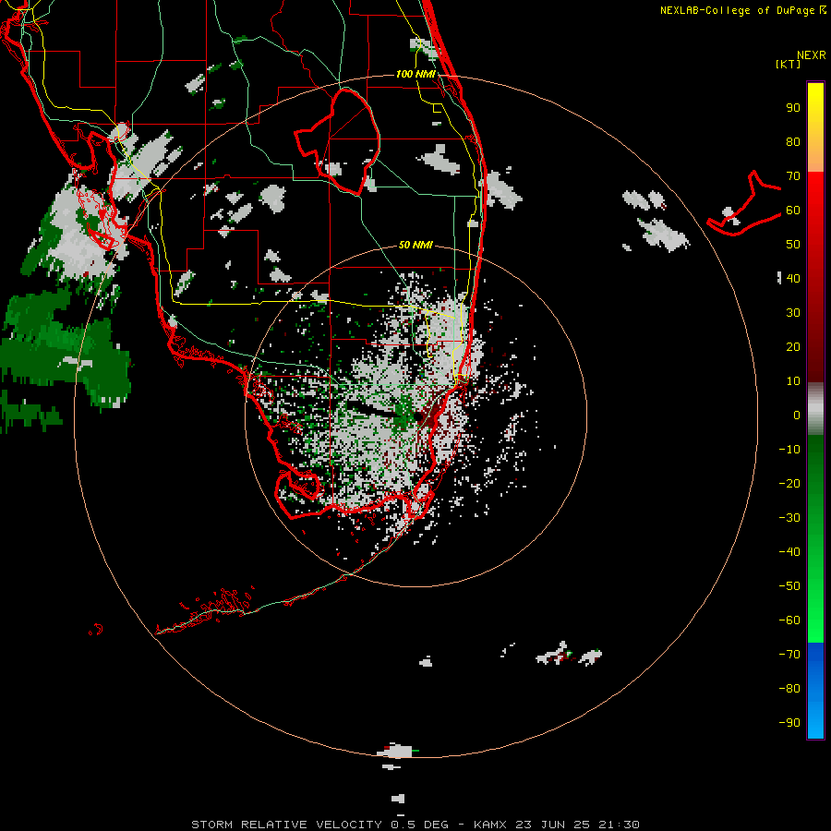
Task: Click the KAMX station identifier in the footer
Action: click(x=490, y=825)
